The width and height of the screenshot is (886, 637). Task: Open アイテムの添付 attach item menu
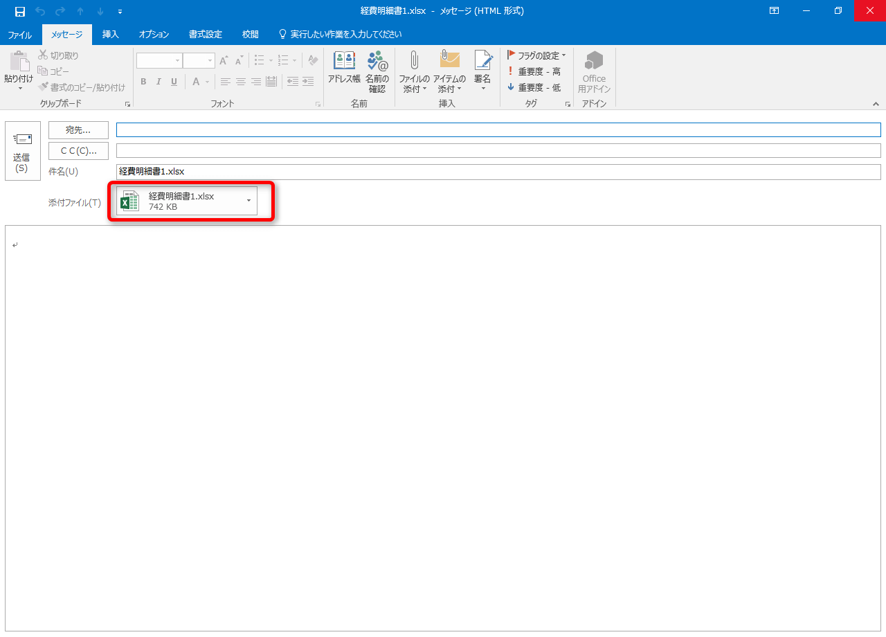[x=449, y=71]
